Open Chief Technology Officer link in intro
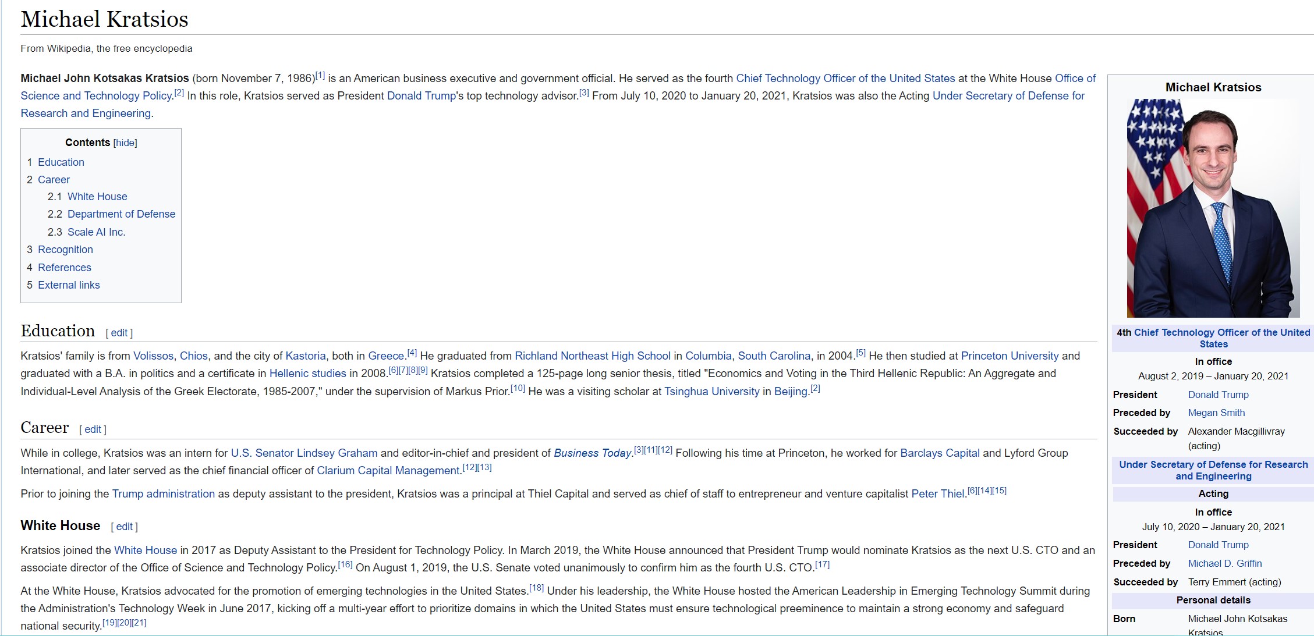 pyautogui.click(x=845, y=79)
